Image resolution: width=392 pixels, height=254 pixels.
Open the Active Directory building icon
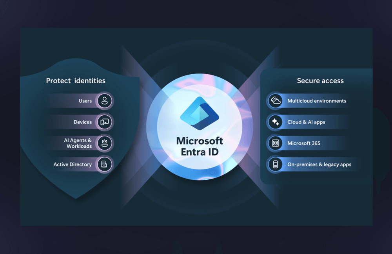104,165
